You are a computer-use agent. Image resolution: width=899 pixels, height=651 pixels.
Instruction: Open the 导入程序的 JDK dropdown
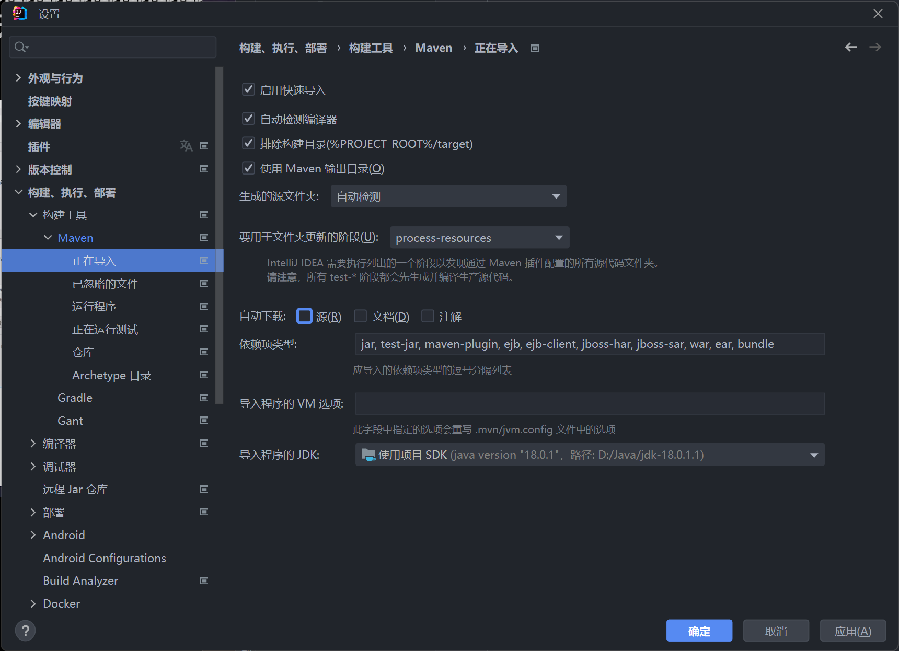click(x=590, y=455)
